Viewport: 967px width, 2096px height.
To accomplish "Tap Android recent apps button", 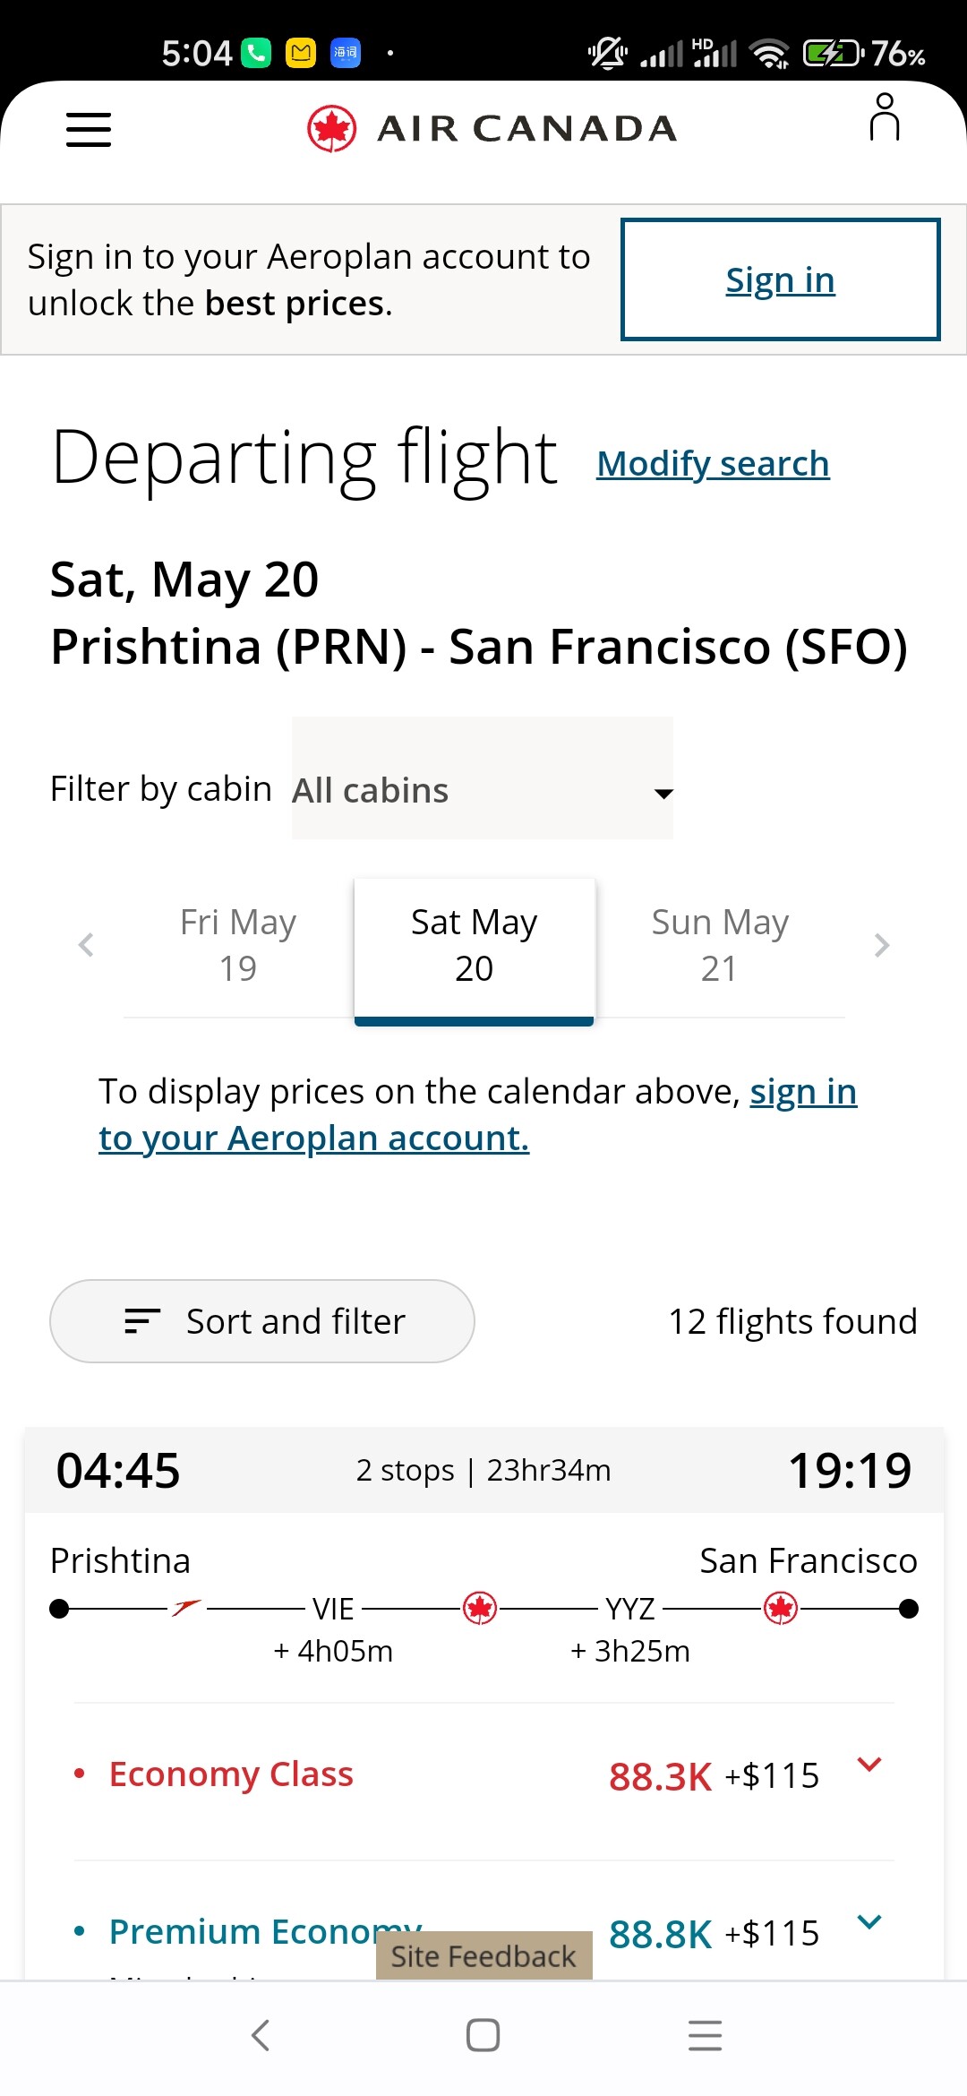I will pyautogui.click(x=705, y=2035).
